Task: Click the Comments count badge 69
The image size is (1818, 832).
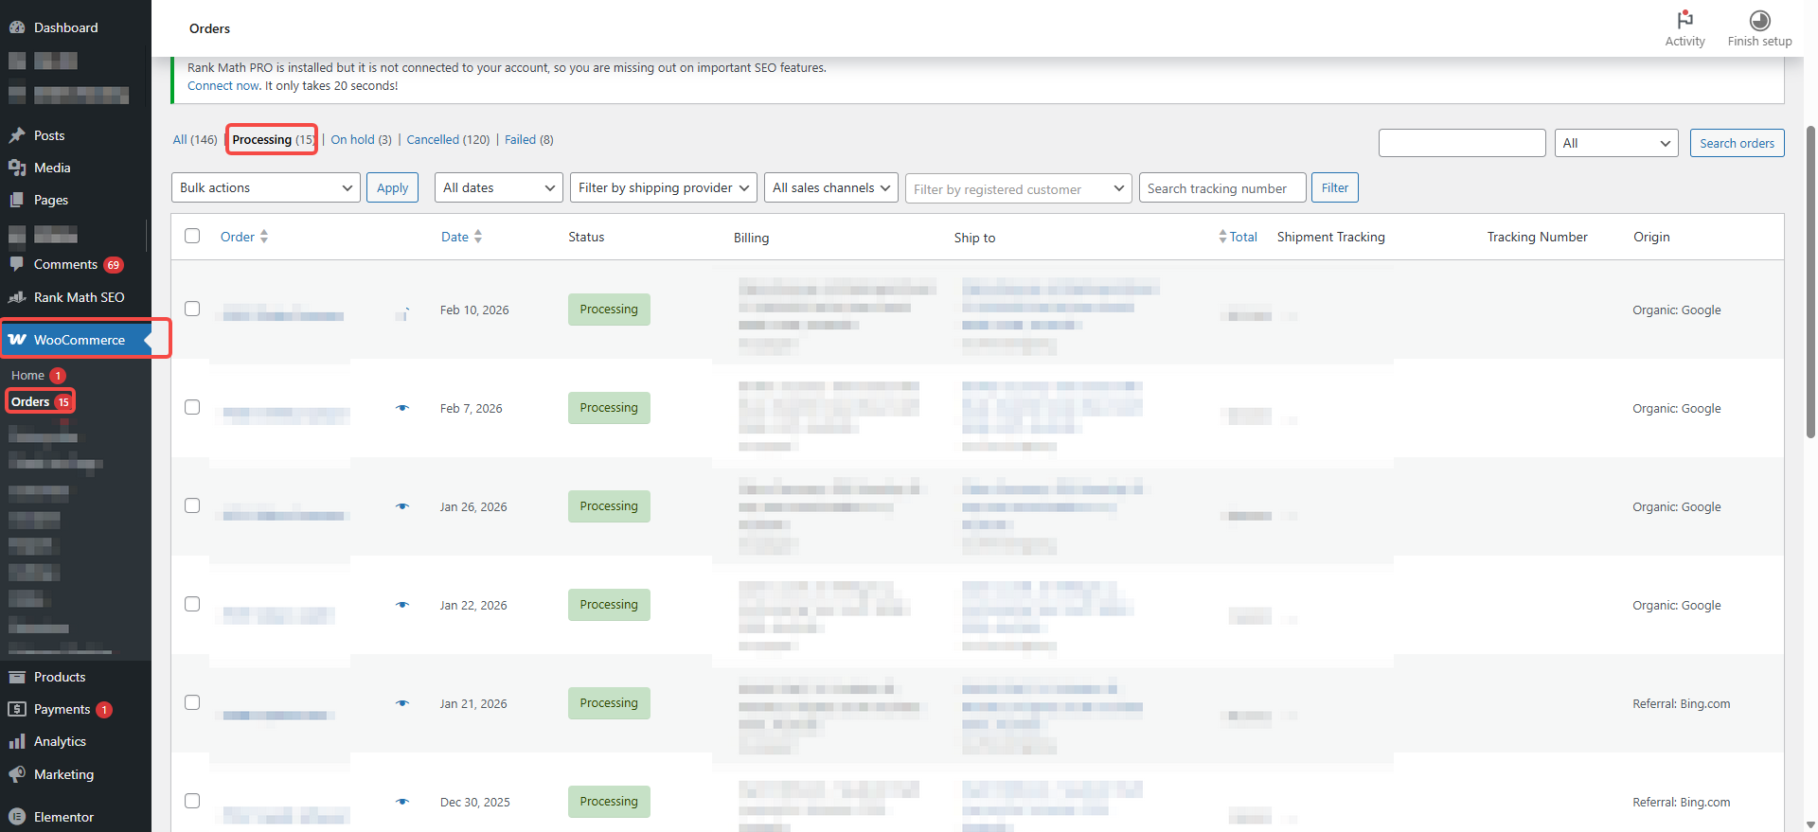Action: 114,265
